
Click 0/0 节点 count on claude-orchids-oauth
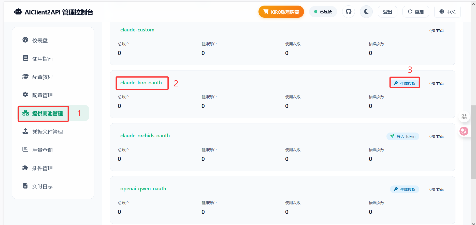pyautogui.click(x=437, y=136)
